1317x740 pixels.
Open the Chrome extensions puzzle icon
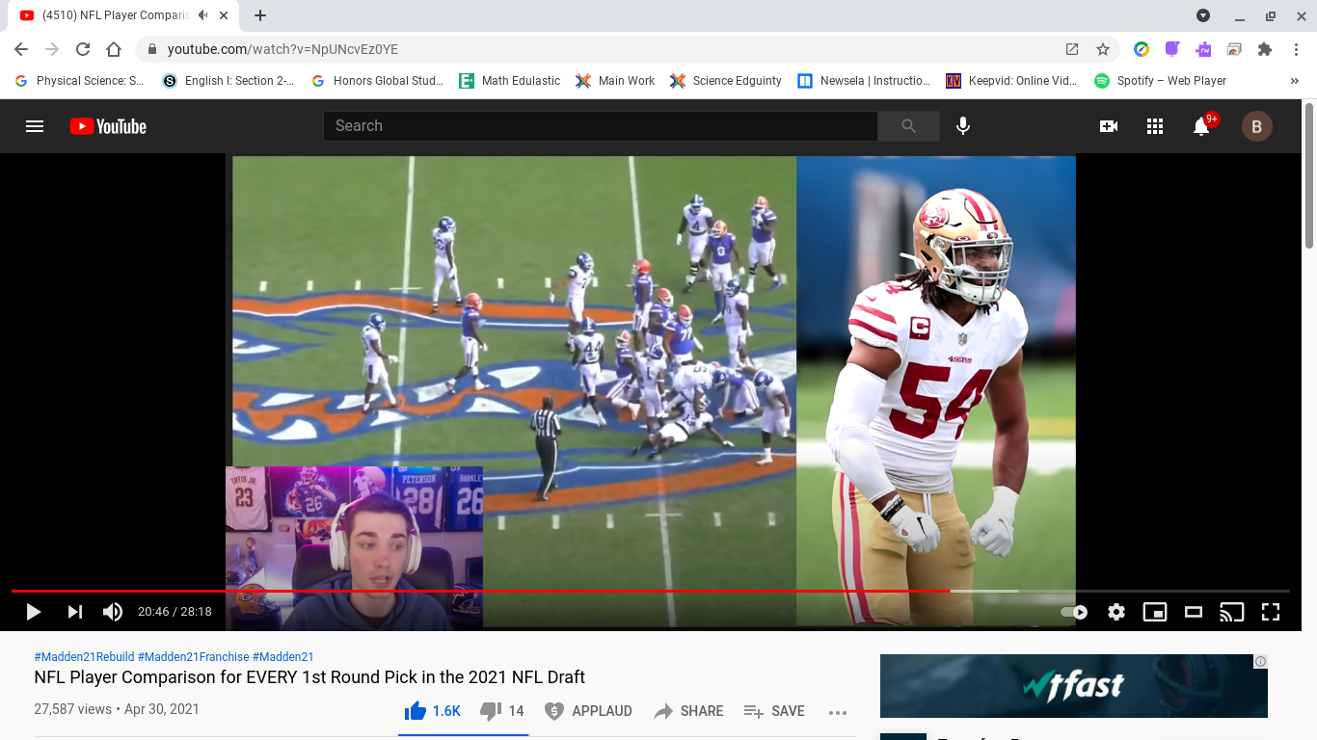[x=1265, y=49]
